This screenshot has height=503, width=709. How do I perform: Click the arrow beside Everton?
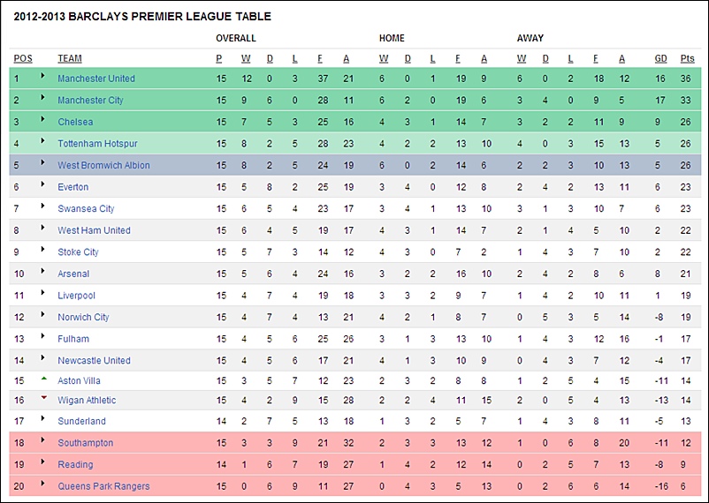[43, 184]
